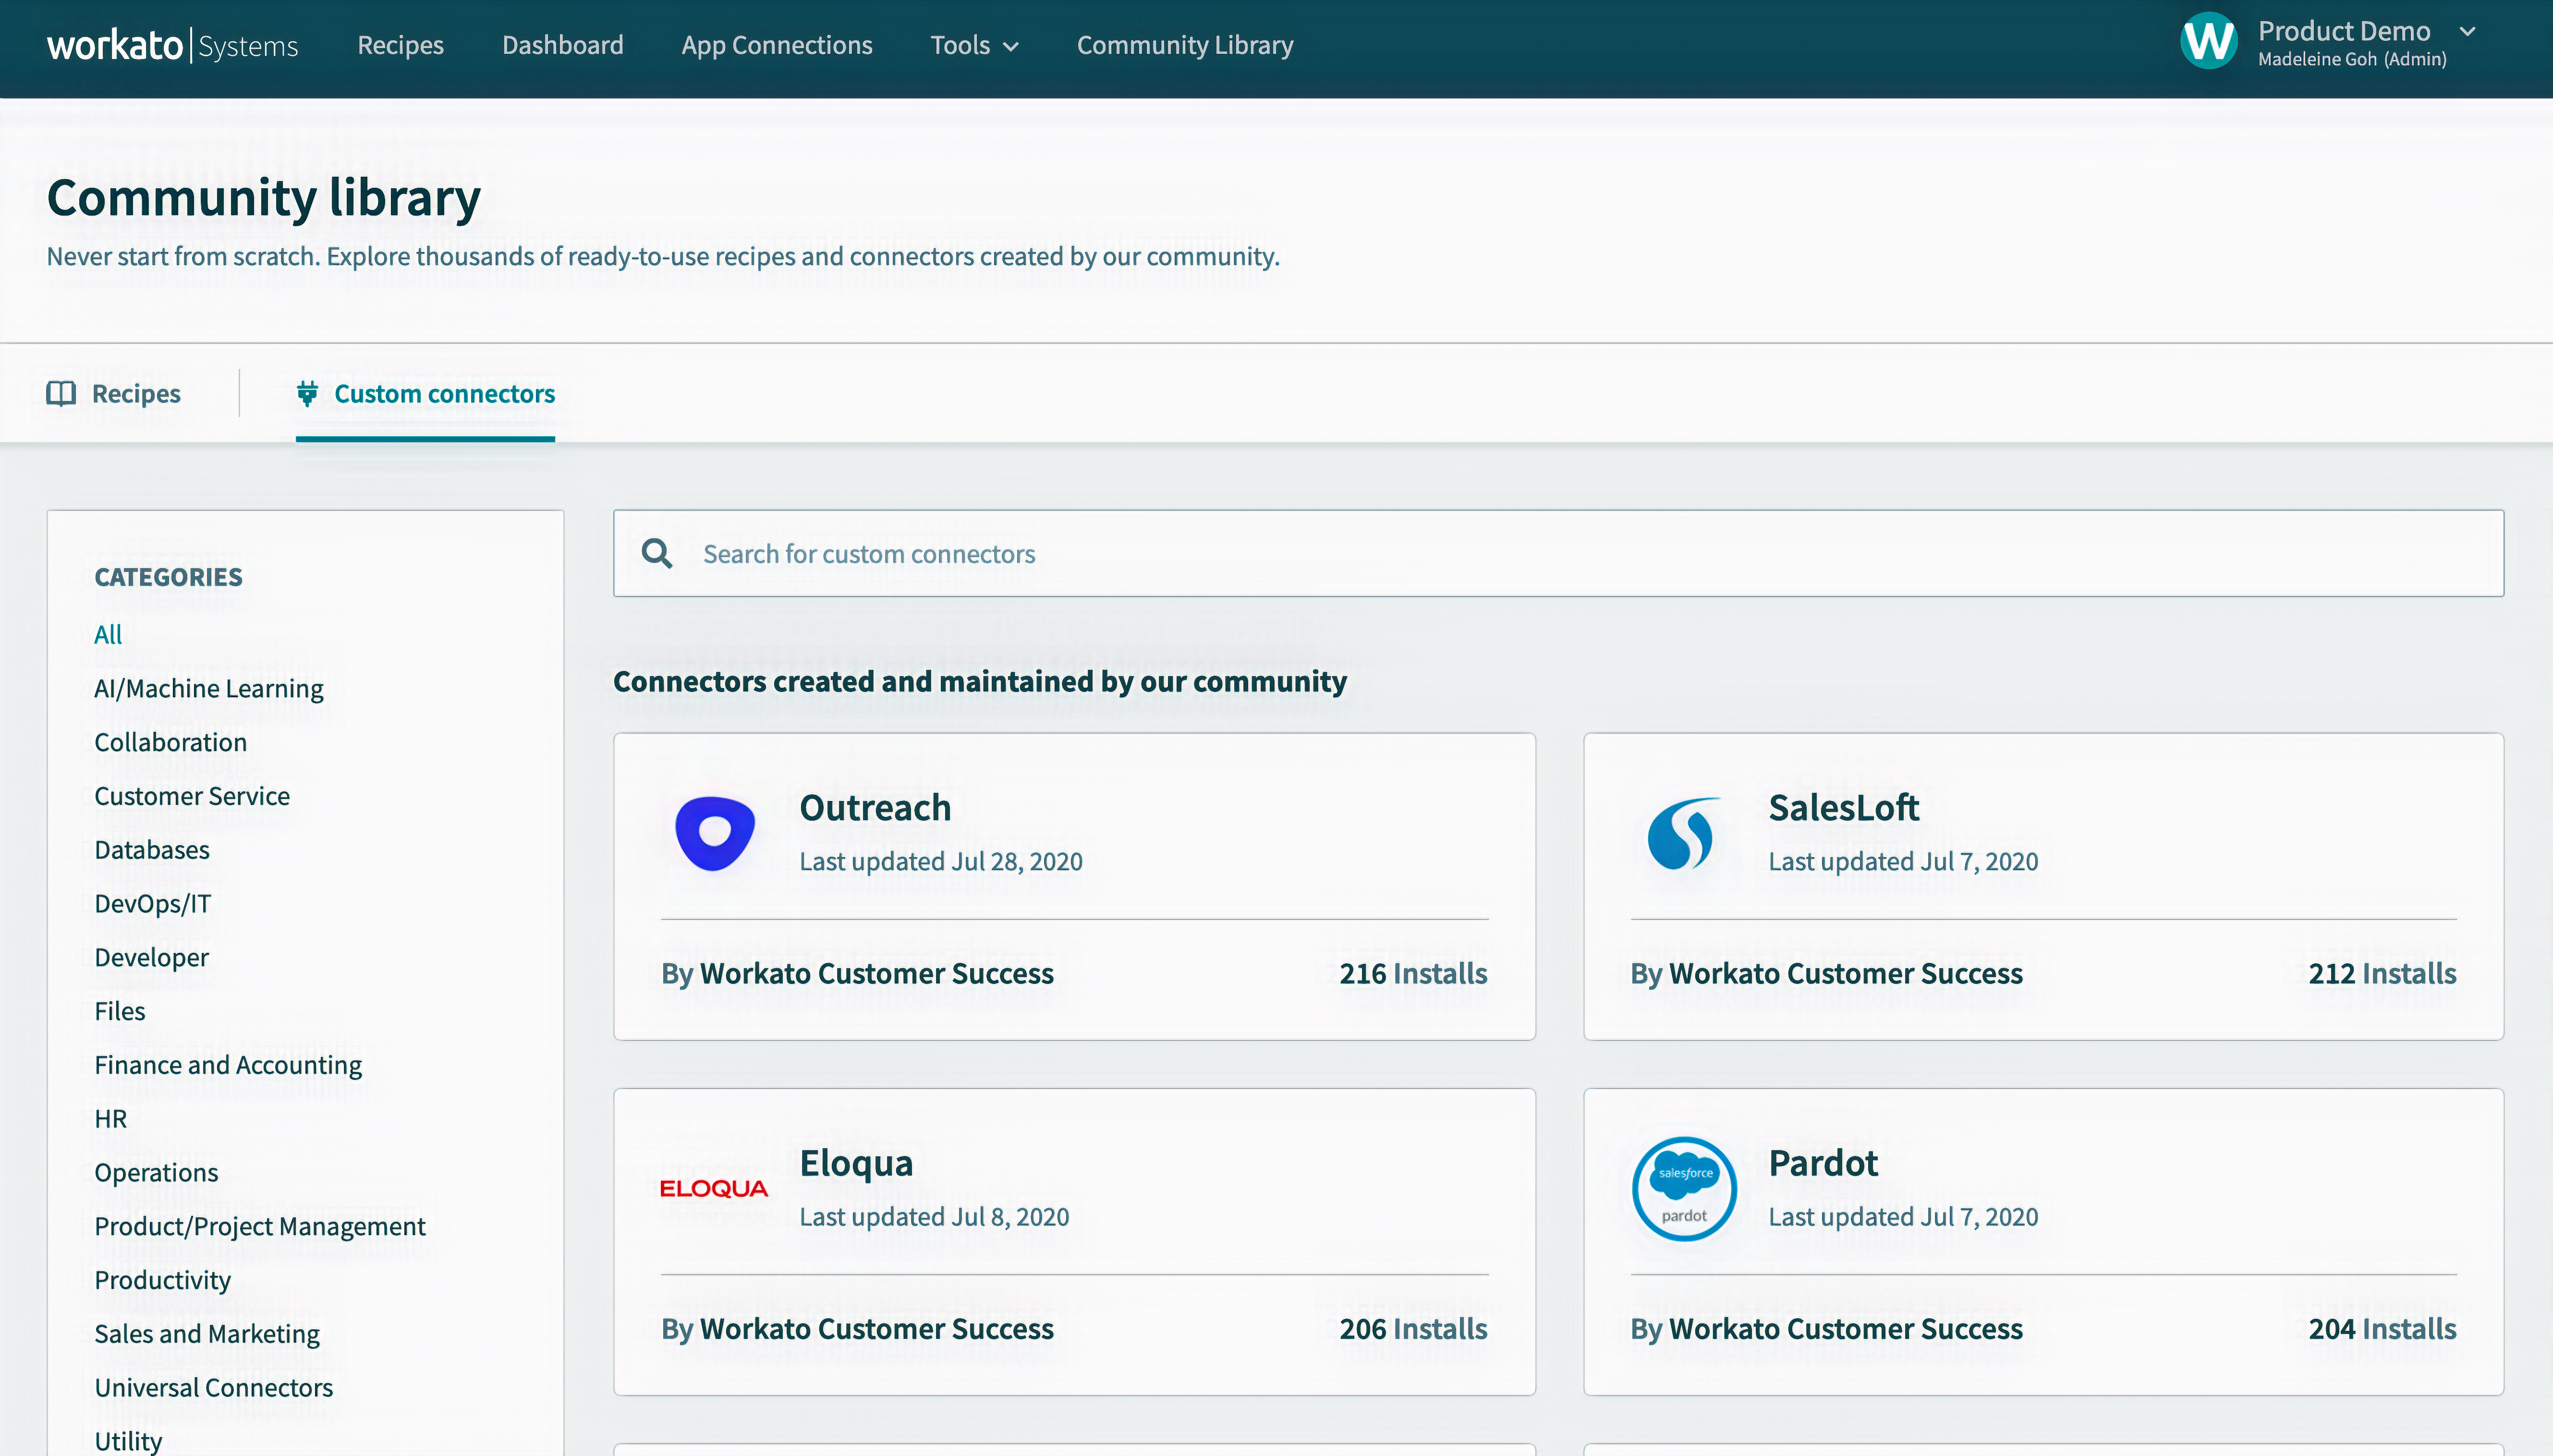The image size is (2553, 1456).
Task: Click the Product Demo avatar icon
Action: [2208, 41]
